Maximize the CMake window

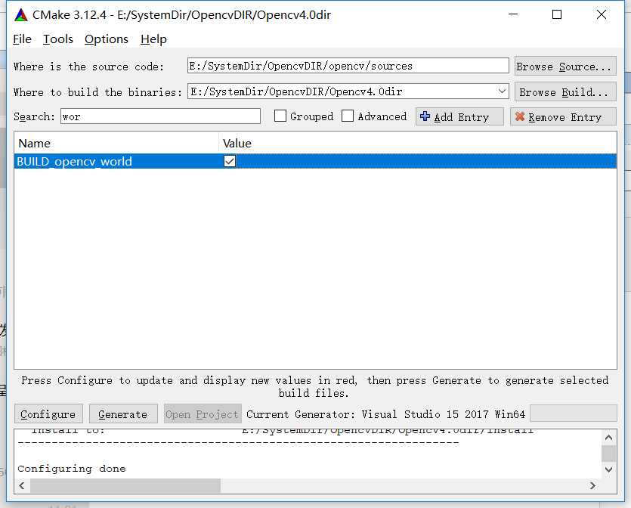coord(557,14)
